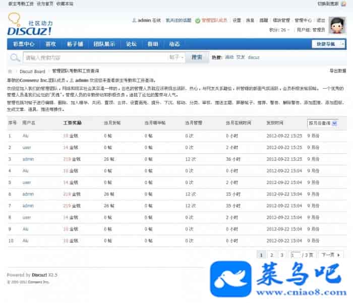The image size is (353, 303).
Task: Click the Comsenz Inc. footer link
Action: coord(39,282)
